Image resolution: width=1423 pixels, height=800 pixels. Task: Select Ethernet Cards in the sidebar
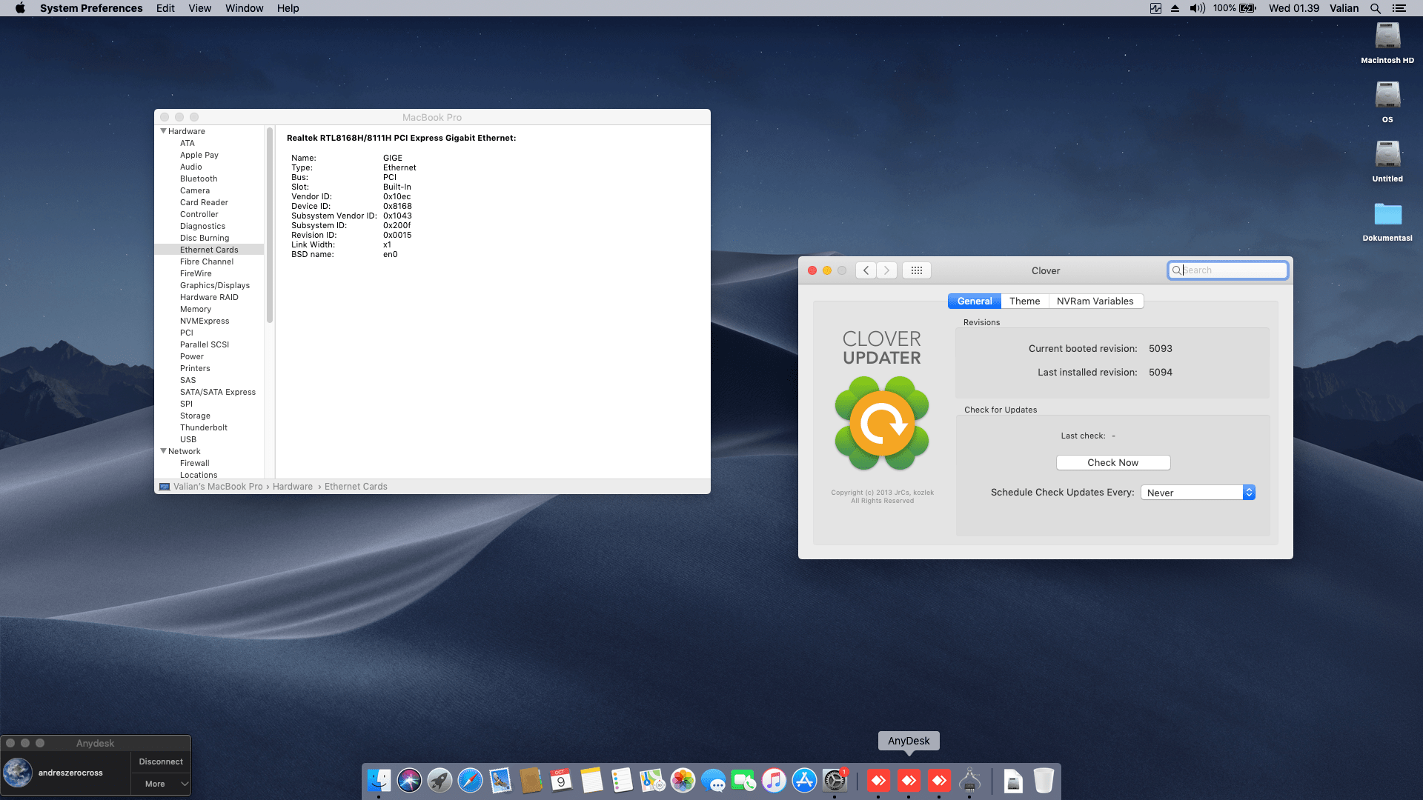[209, 250]
